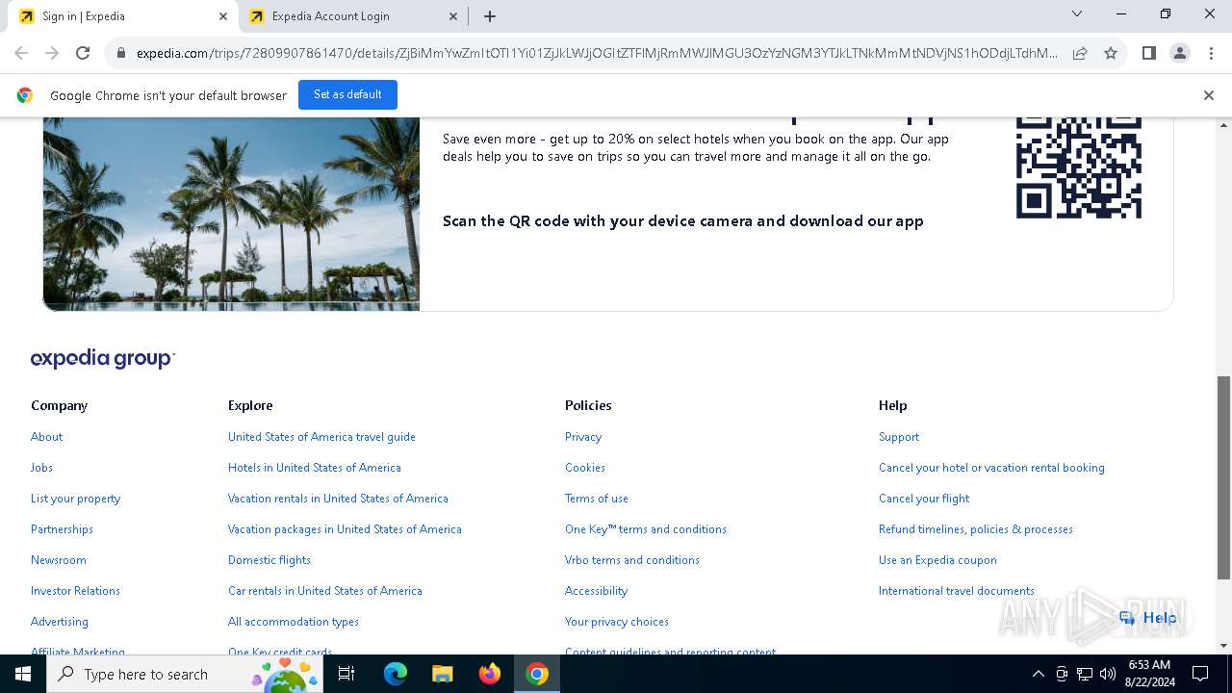Open Vacation rentals in United States link
Image resolution: width=1232 pixels, height=693 pixels.
tap(338, 499)
